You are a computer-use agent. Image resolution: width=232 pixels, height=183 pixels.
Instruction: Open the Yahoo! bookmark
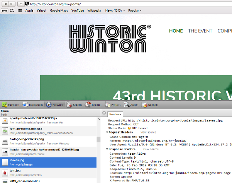pos(41,10)
